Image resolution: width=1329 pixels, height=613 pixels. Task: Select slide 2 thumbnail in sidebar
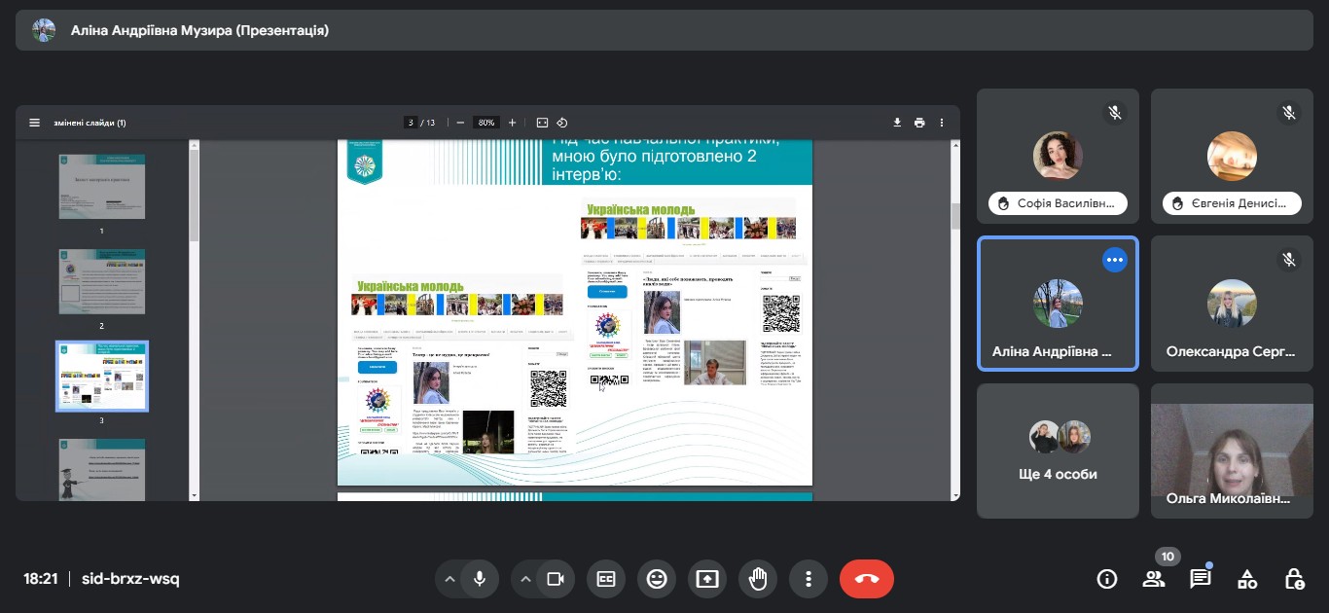102,282
